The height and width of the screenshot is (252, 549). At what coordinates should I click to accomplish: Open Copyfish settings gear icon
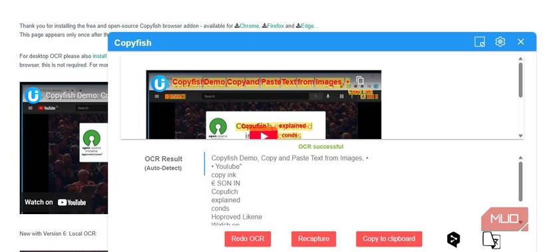pyautogui.click(x=500, y=42)
